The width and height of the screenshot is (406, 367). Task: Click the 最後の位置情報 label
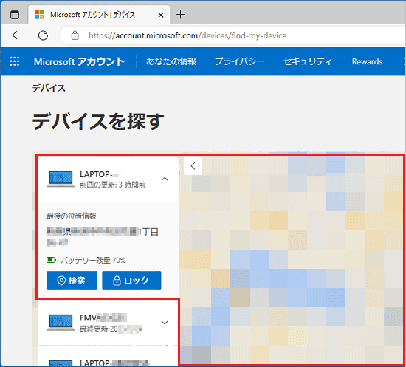72,216
